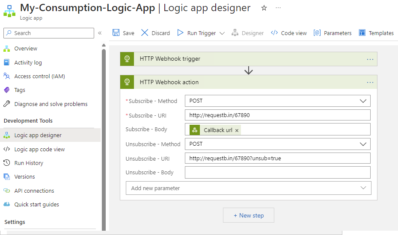Open HTTP Webhook trigger ellipsis menu

point(370,59)
